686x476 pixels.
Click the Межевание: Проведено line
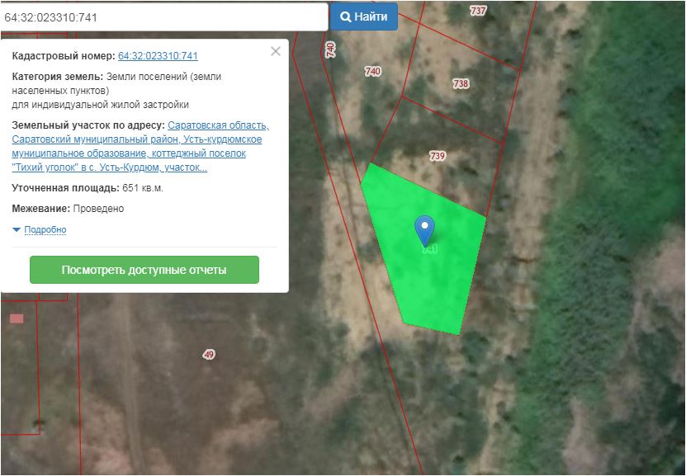(68, 209)
